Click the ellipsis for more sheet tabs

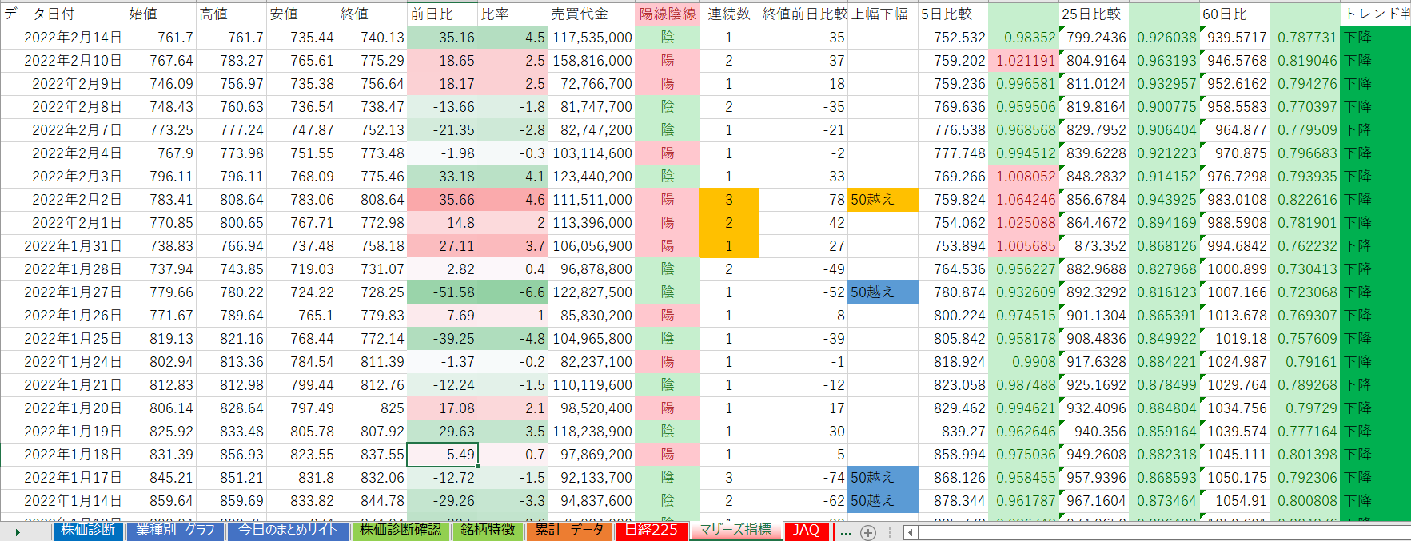click(845, 531)
